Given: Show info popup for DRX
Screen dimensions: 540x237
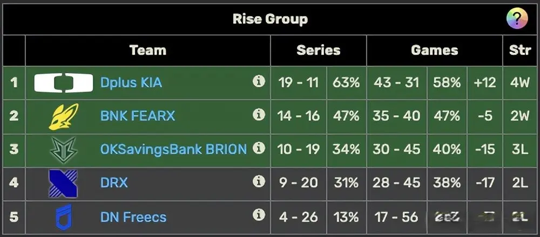Looking at the screenshot, I should [x=259, y=182].
